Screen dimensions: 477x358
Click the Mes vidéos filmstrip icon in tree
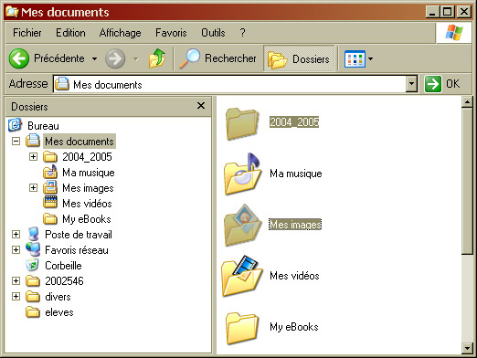tap(50, 203)
